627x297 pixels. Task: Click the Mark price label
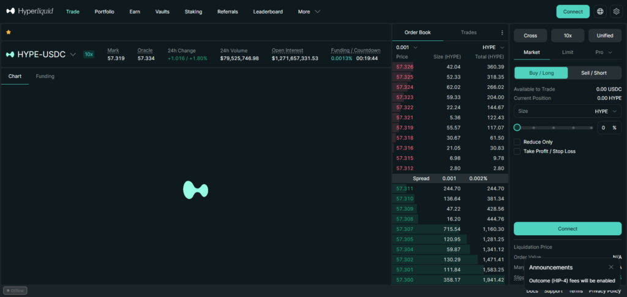point(113,50)
